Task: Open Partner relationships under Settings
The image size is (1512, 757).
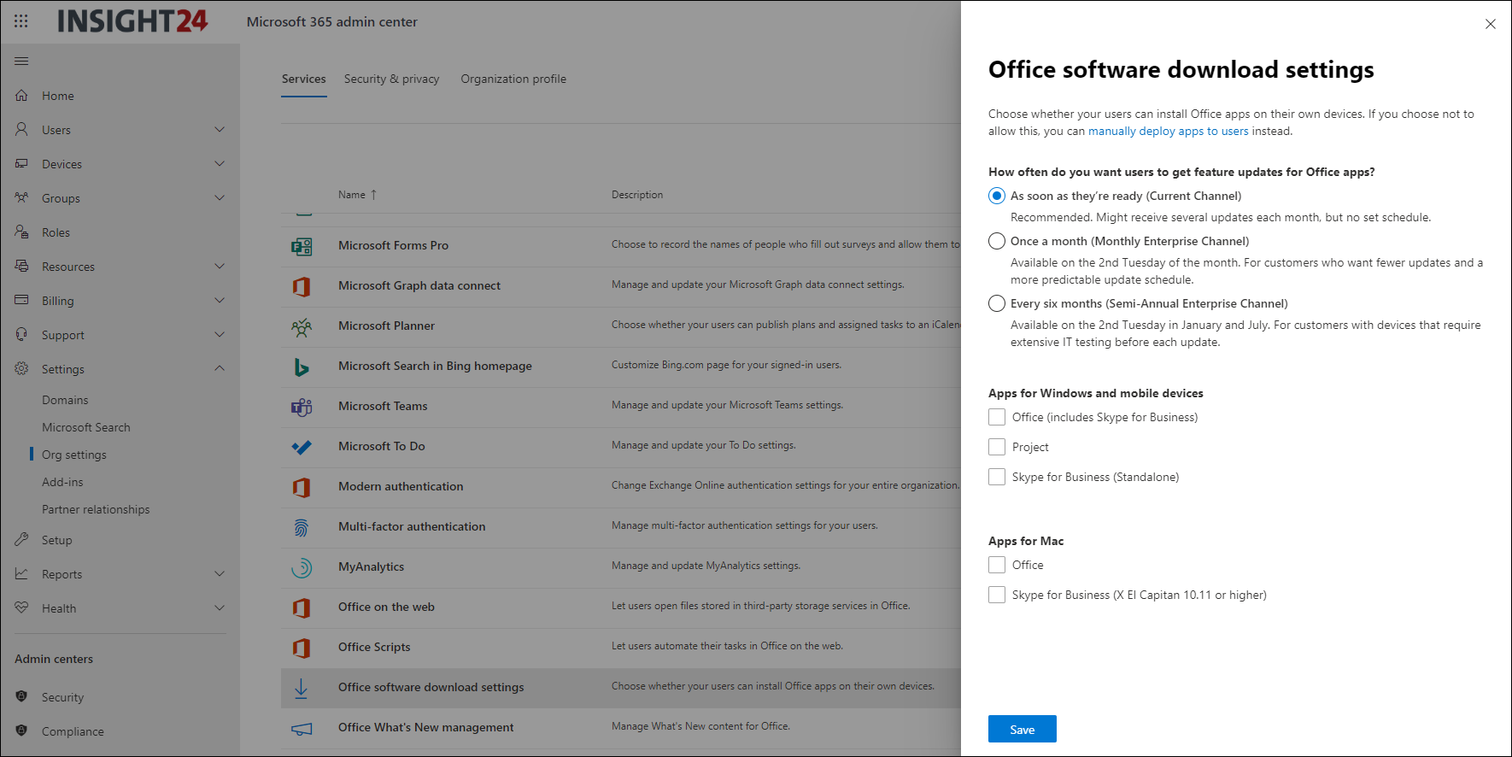Action: point(96,509)
